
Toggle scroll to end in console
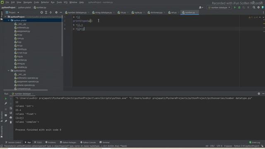pos(11,113)
